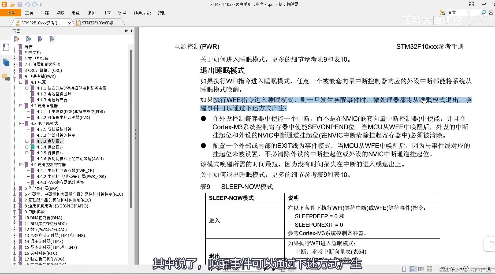Open the bookmarks panel sidebar icon

6,47
